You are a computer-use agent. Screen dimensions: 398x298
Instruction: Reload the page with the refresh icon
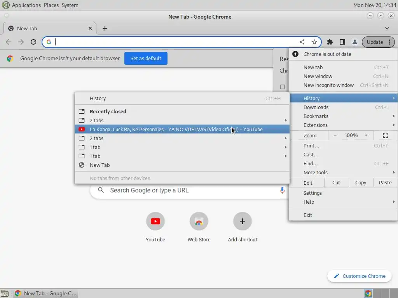tap(33, 42)
